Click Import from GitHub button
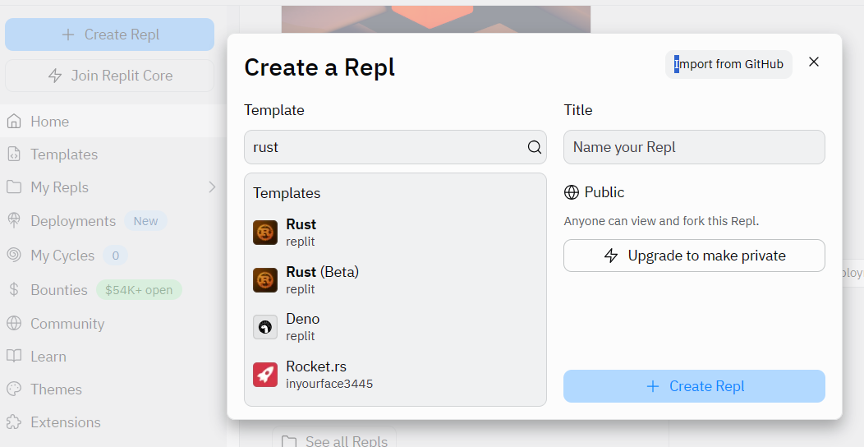Viewport: 864px width, 447px height. (728, 64)
